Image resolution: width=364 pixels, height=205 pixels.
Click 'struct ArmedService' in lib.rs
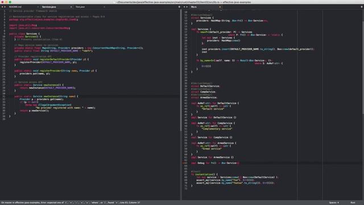[204, 97]
